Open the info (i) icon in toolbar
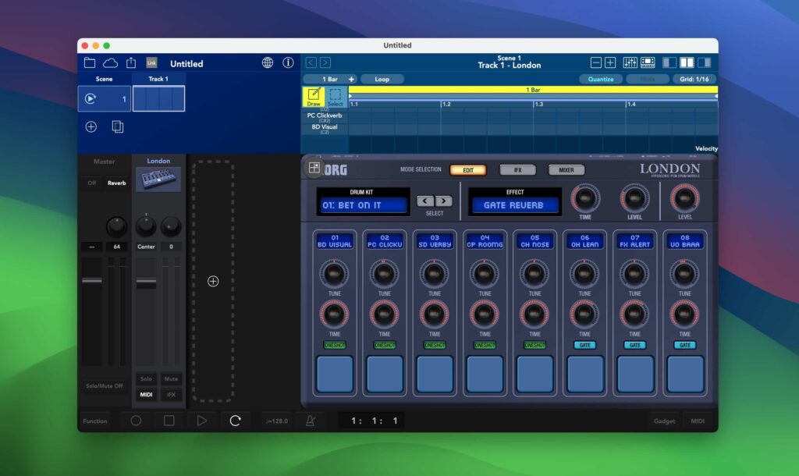Image resolution: width=799 pixels, height=476 pixels. pyautogui.click(x=288, y=62)
